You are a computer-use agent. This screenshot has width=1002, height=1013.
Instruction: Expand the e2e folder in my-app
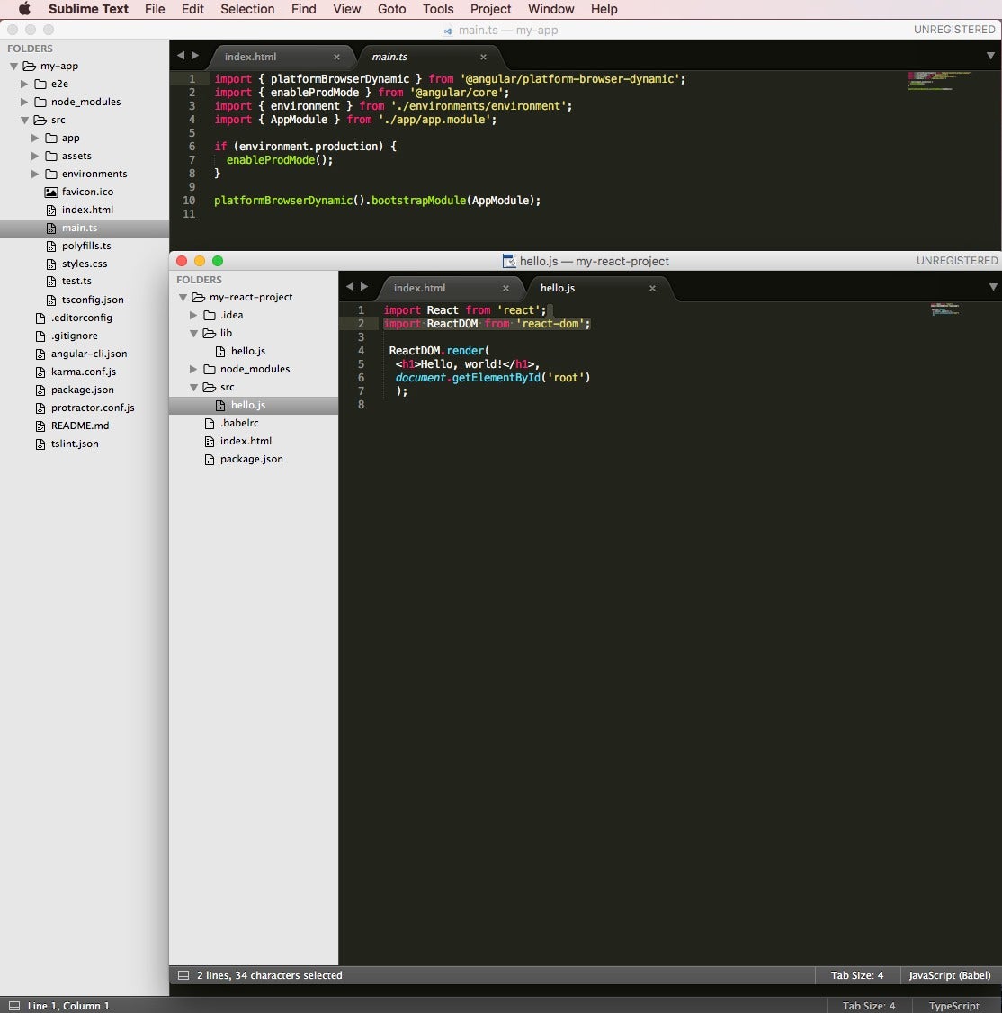24,84
